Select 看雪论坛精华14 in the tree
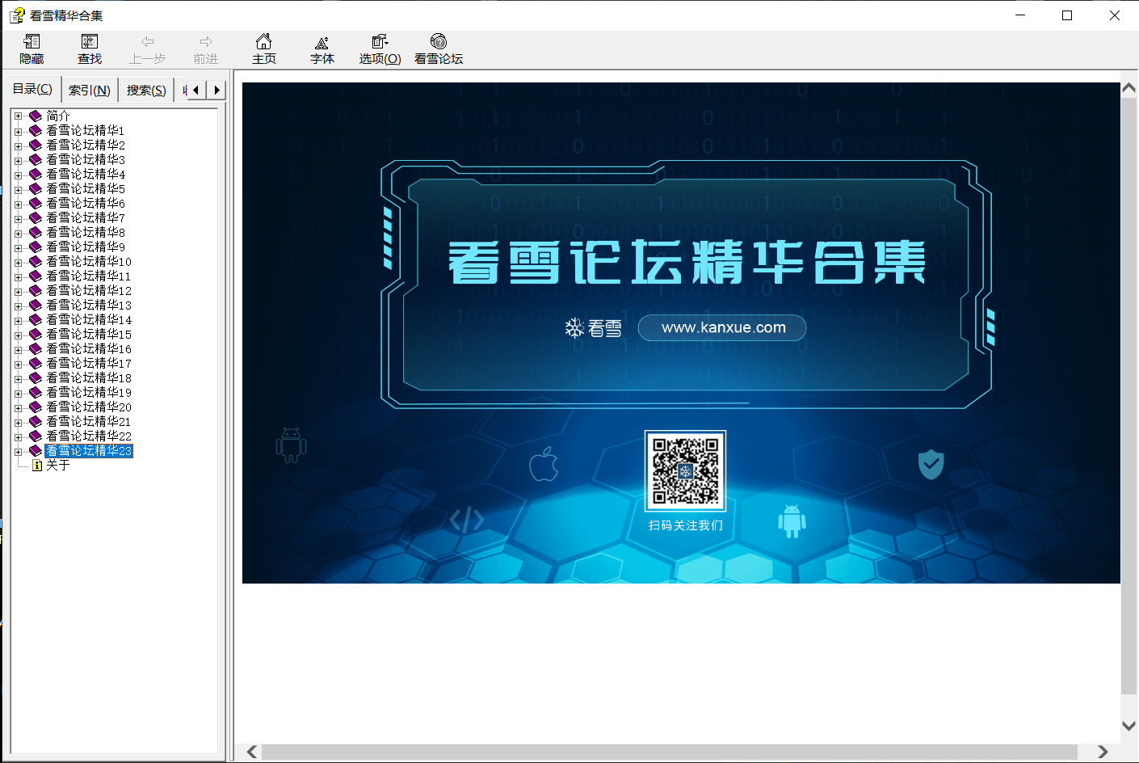The image size is (1139, 763). (x=89, y=319)
